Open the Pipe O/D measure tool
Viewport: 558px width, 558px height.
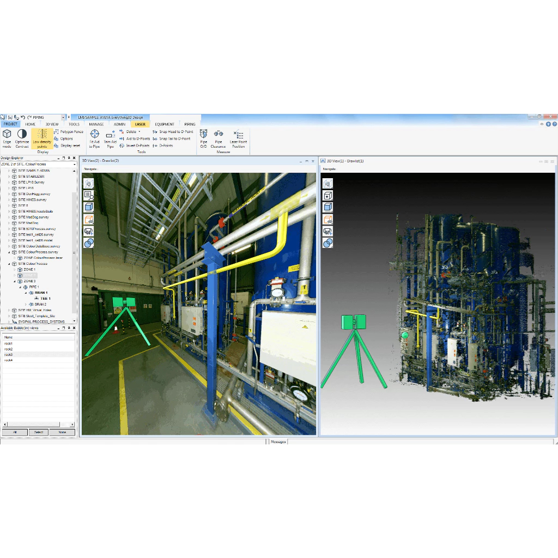pyautogui.click(x=203, y=139)
